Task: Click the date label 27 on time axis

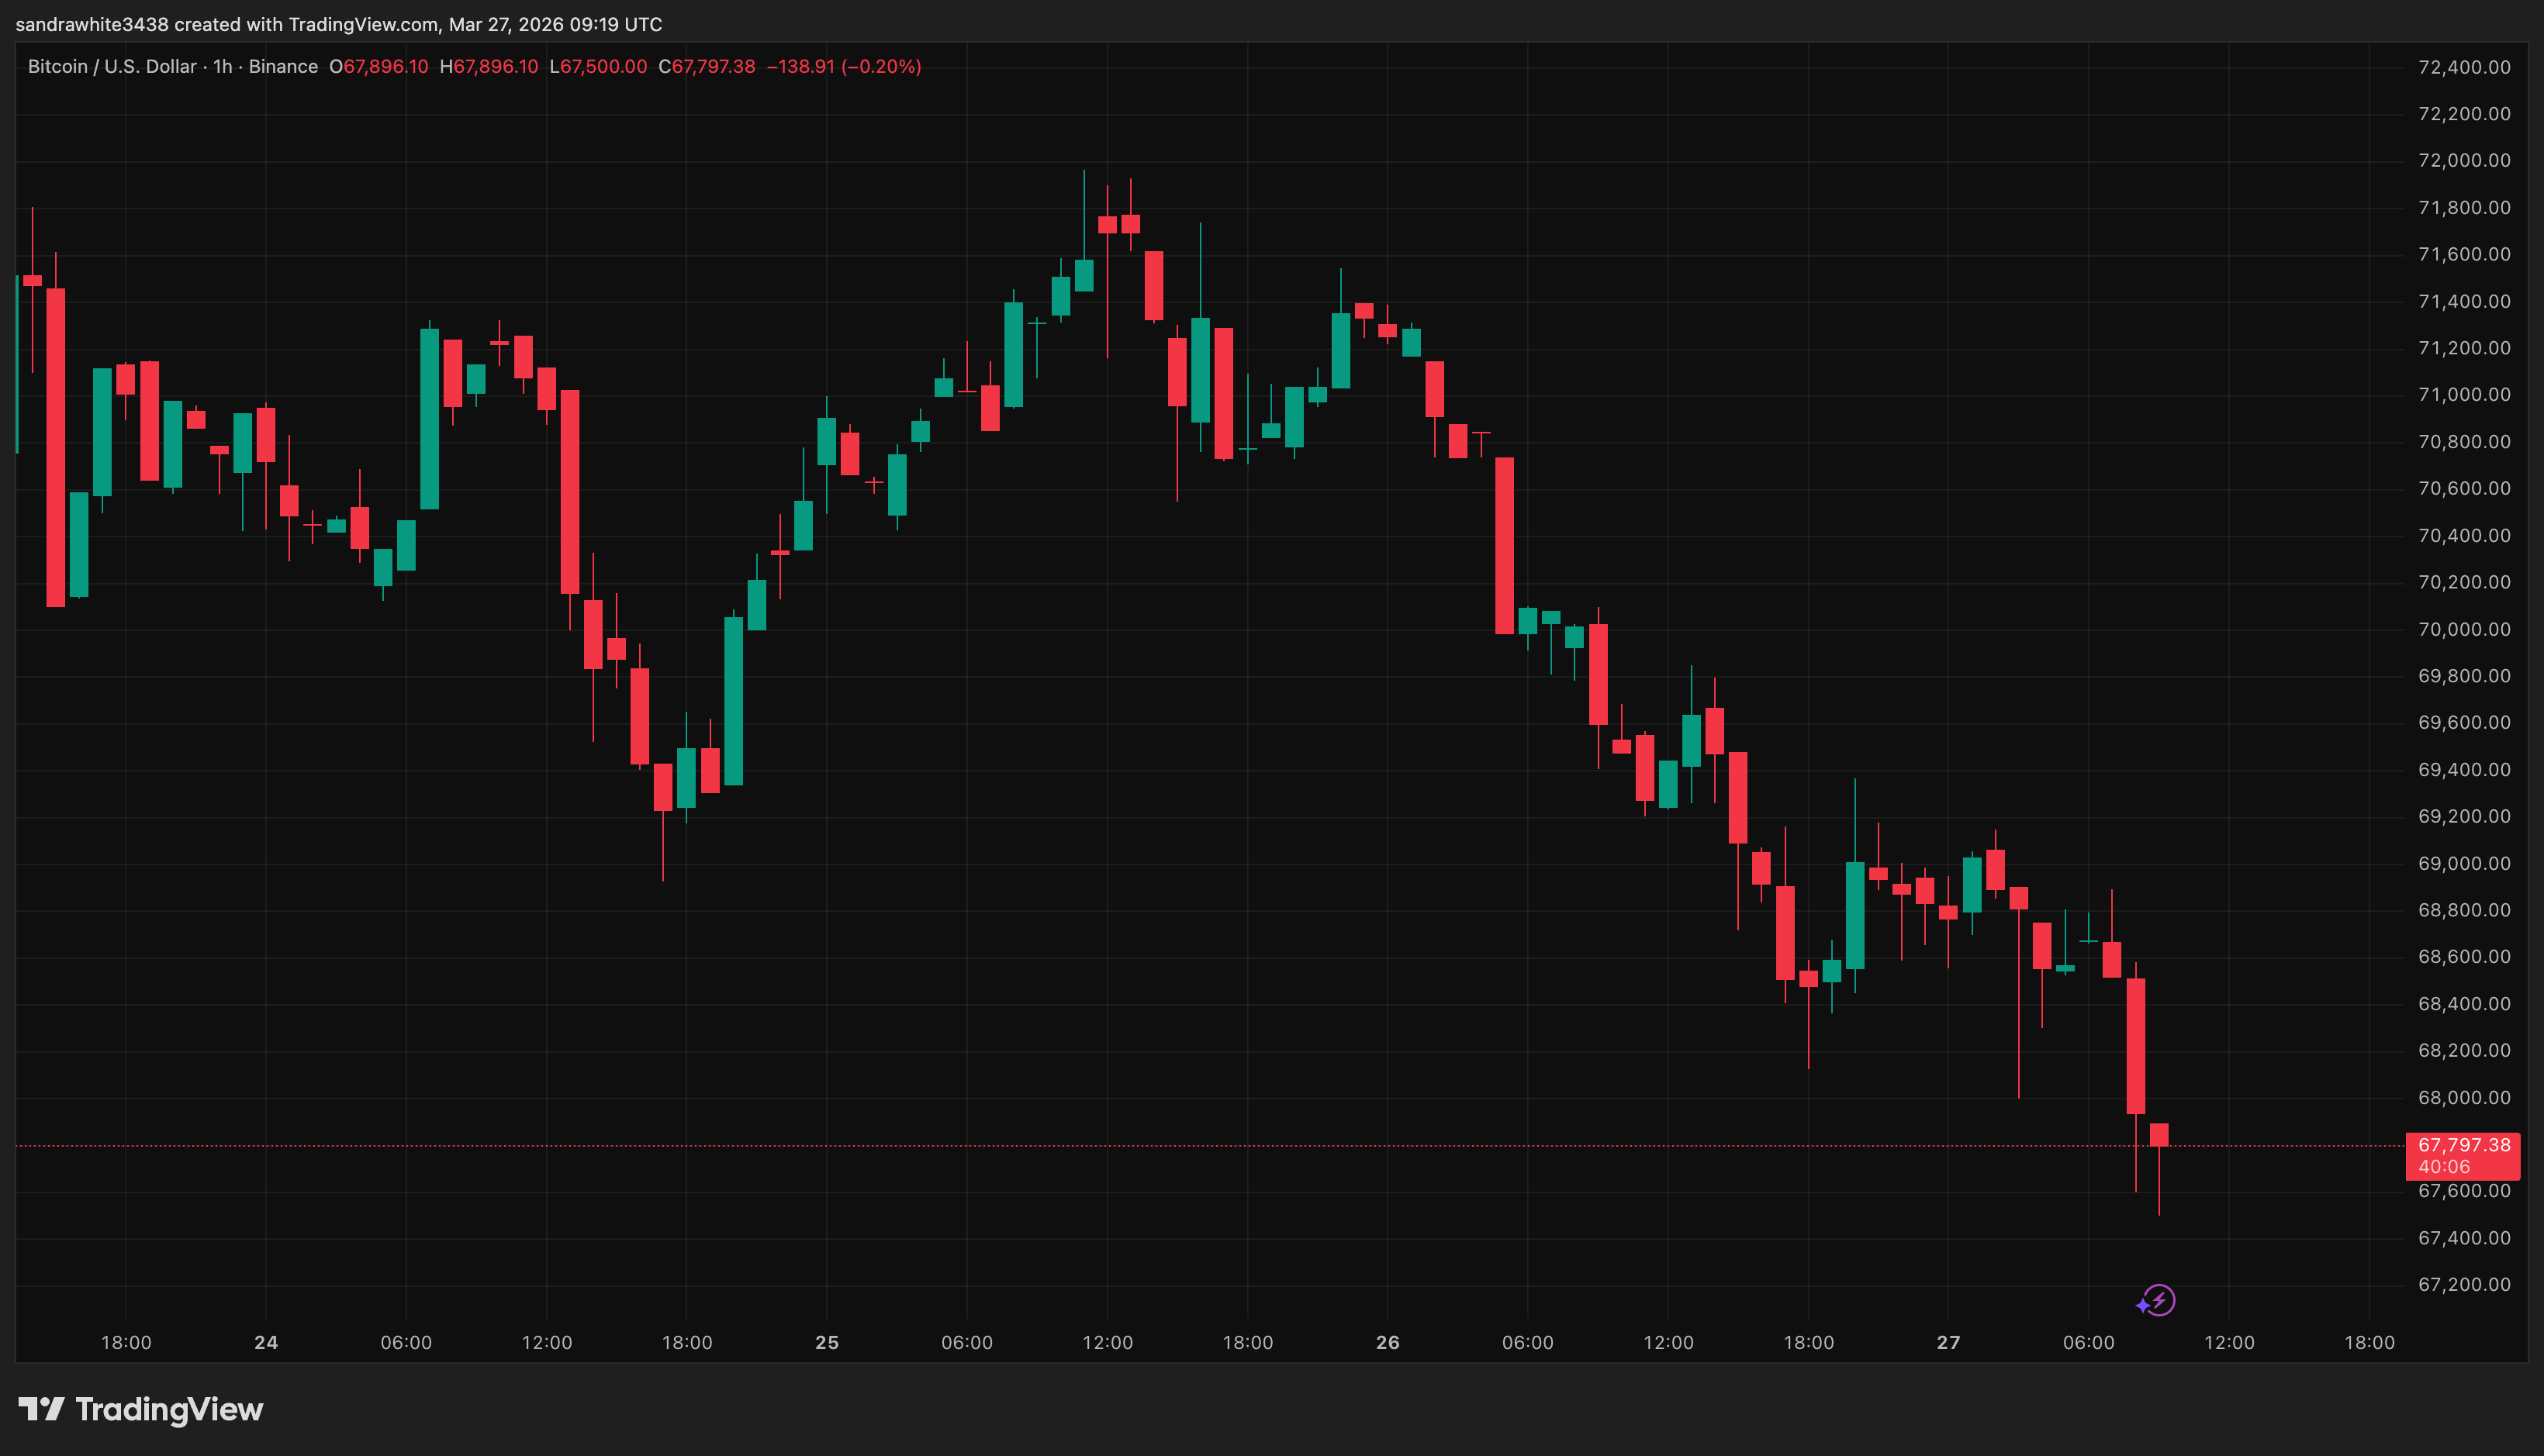Action: click(1948, 1342)
